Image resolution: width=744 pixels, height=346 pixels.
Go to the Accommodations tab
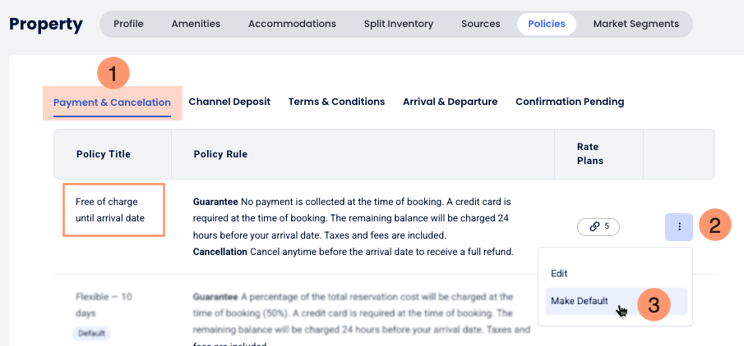coord(292,24)
